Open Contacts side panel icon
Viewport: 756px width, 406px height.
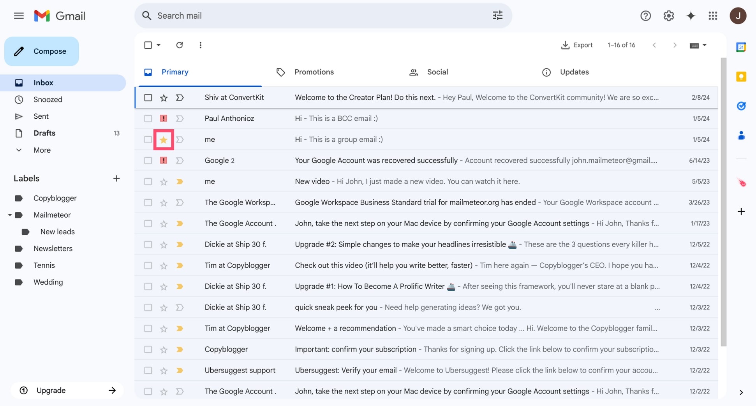click(741, 135)
